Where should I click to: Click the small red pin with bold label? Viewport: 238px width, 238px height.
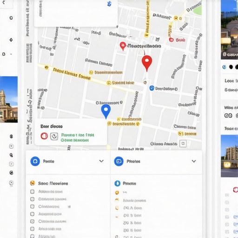click(123, 46)
